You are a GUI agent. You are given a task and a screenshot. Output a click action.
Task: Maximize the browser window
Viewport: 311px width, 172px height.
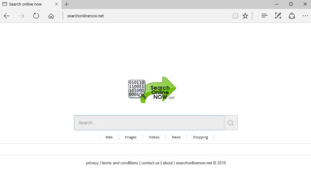(x=291, y=4)
